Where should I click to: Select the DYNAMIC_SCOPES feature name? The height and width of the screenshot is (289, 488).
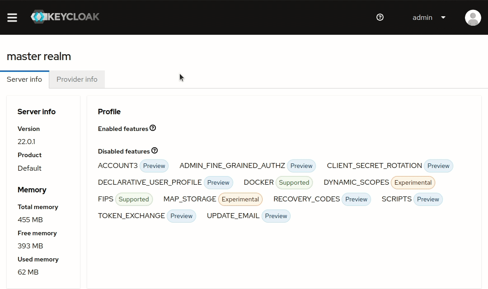click(x=357, y=182)
